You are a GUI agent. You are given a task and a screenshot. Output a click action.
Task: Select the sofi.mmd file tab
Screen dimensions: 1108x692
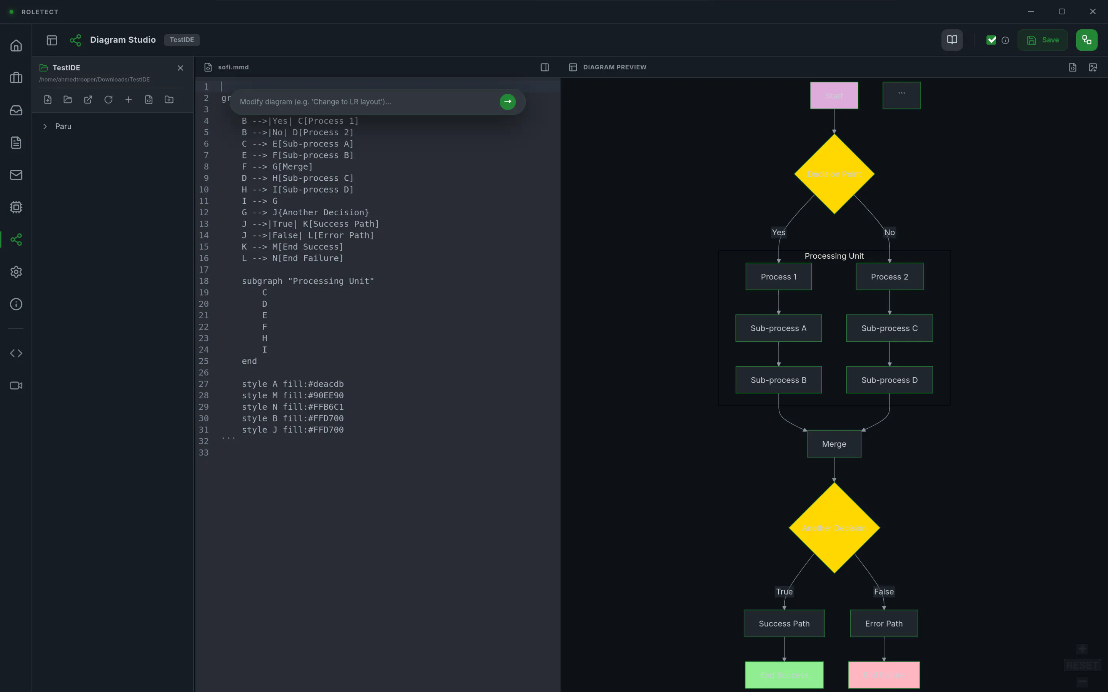(233, 67)
